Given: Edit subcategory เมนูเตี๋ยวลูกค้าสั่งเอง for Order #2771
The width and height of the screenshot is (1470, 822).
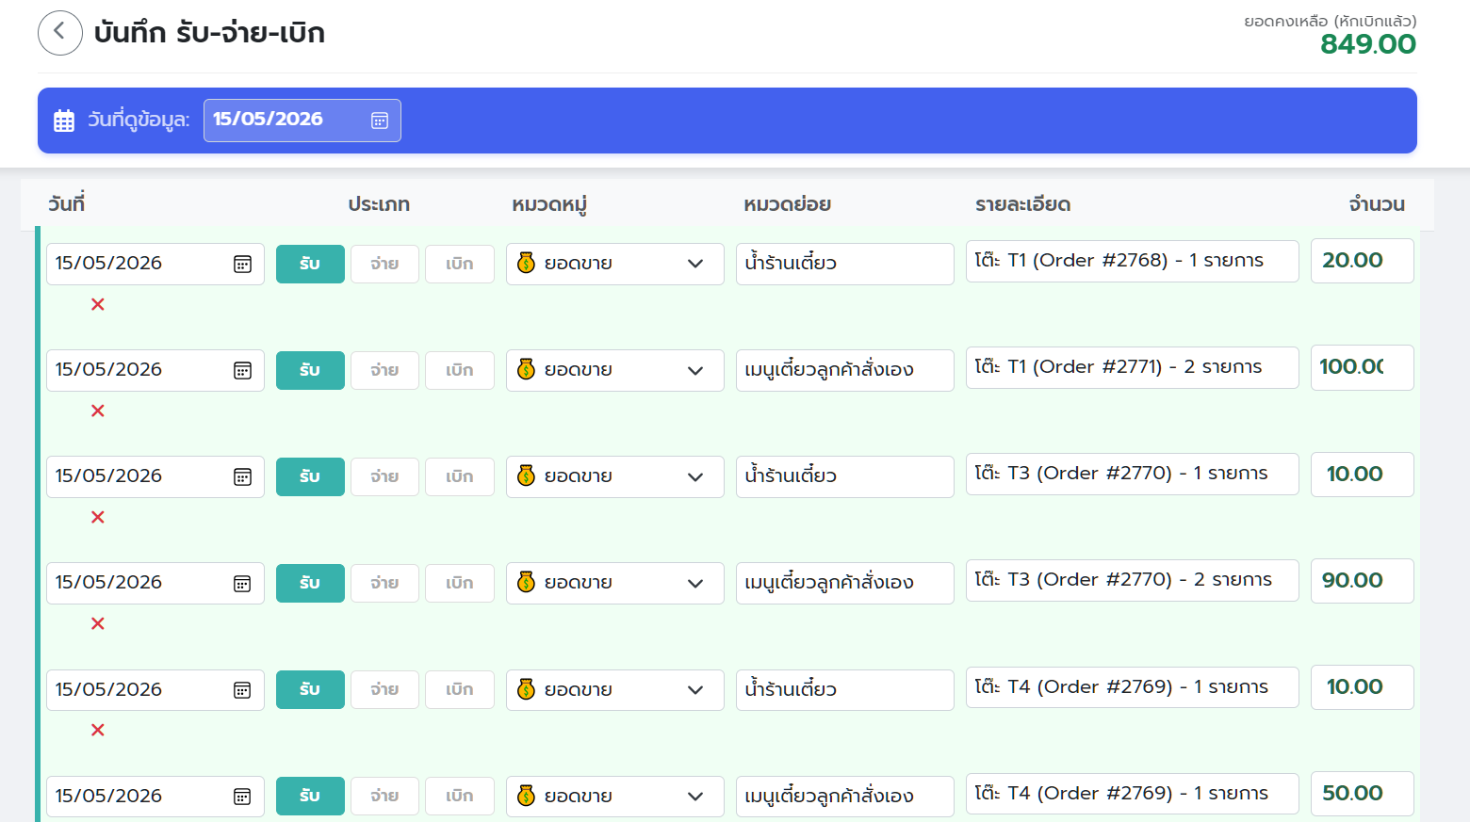Looking at the screenshot, I should point(845,370).
